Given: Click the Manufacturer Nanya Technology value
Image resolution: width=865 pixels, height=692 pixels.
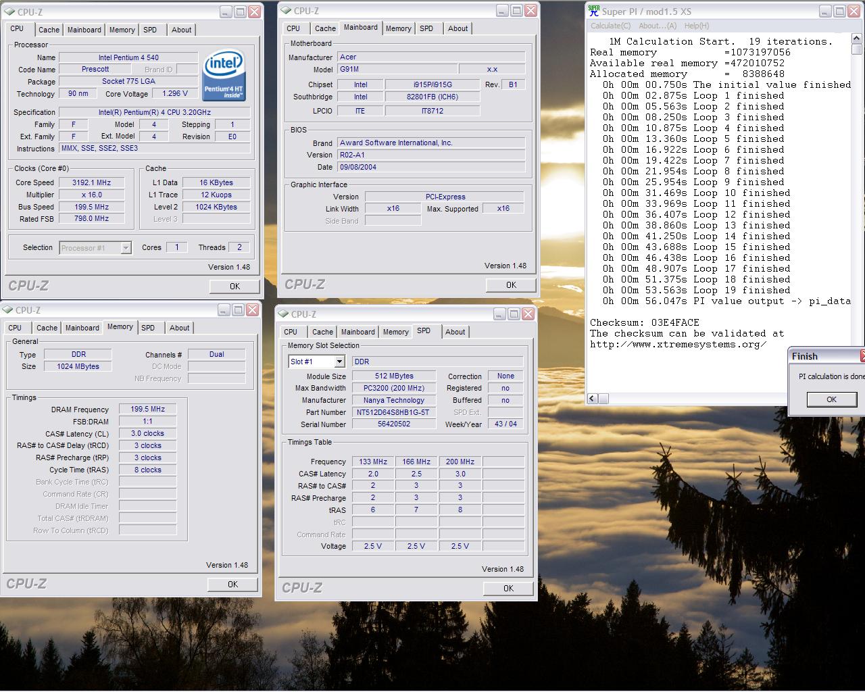Looking at the screenshot, I should pyautogui.click(x=393, y=400).
